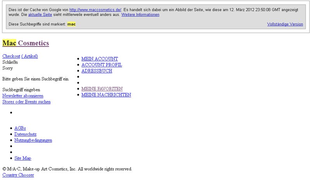The image size is (310, 183).
Task: Open MEIN ACCOUNT menu item
Action: (100, 59)
